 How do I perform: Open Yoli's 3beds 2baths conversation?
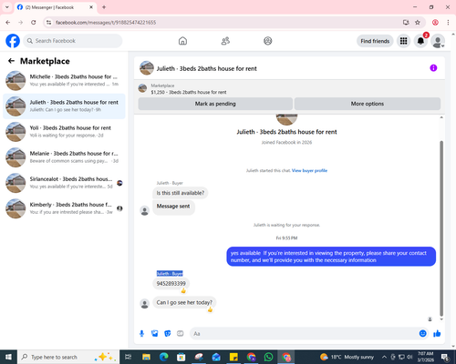[x=64, y=132]
